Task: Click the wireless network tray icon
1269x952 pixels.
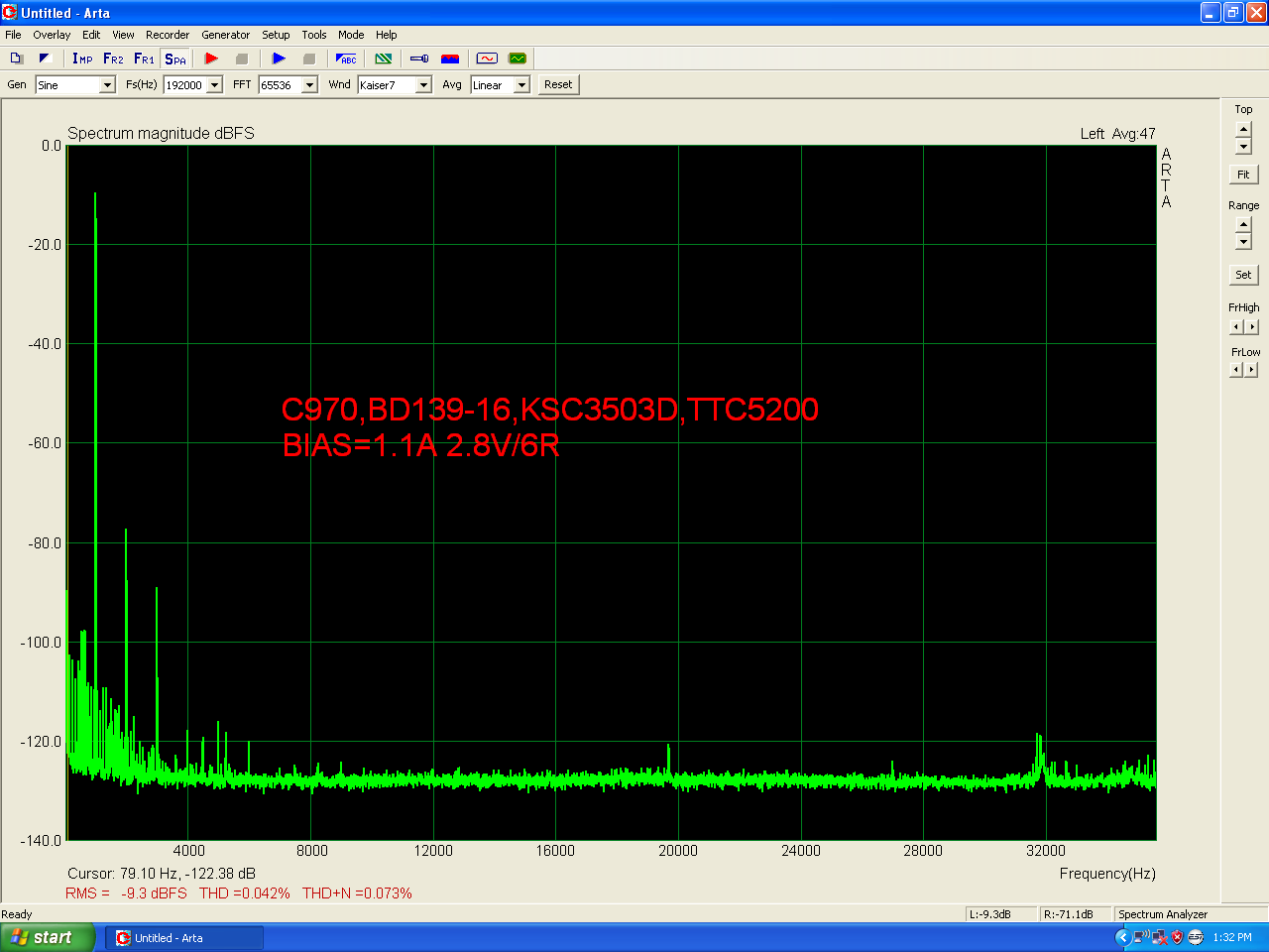Action: (x=1141, y=937)
